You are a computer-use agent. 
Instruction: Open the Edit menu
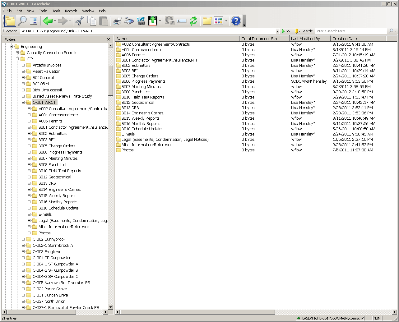coord(19,11)
